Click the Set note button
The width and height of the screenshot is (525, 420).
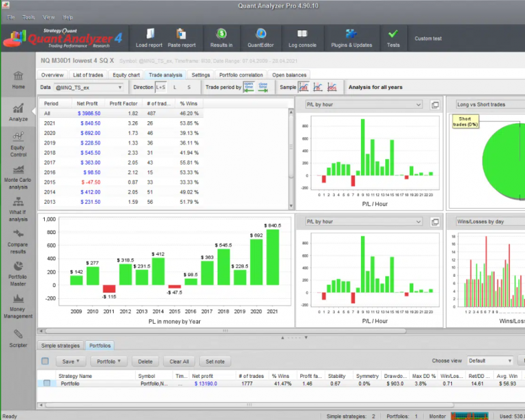[215, 361]
